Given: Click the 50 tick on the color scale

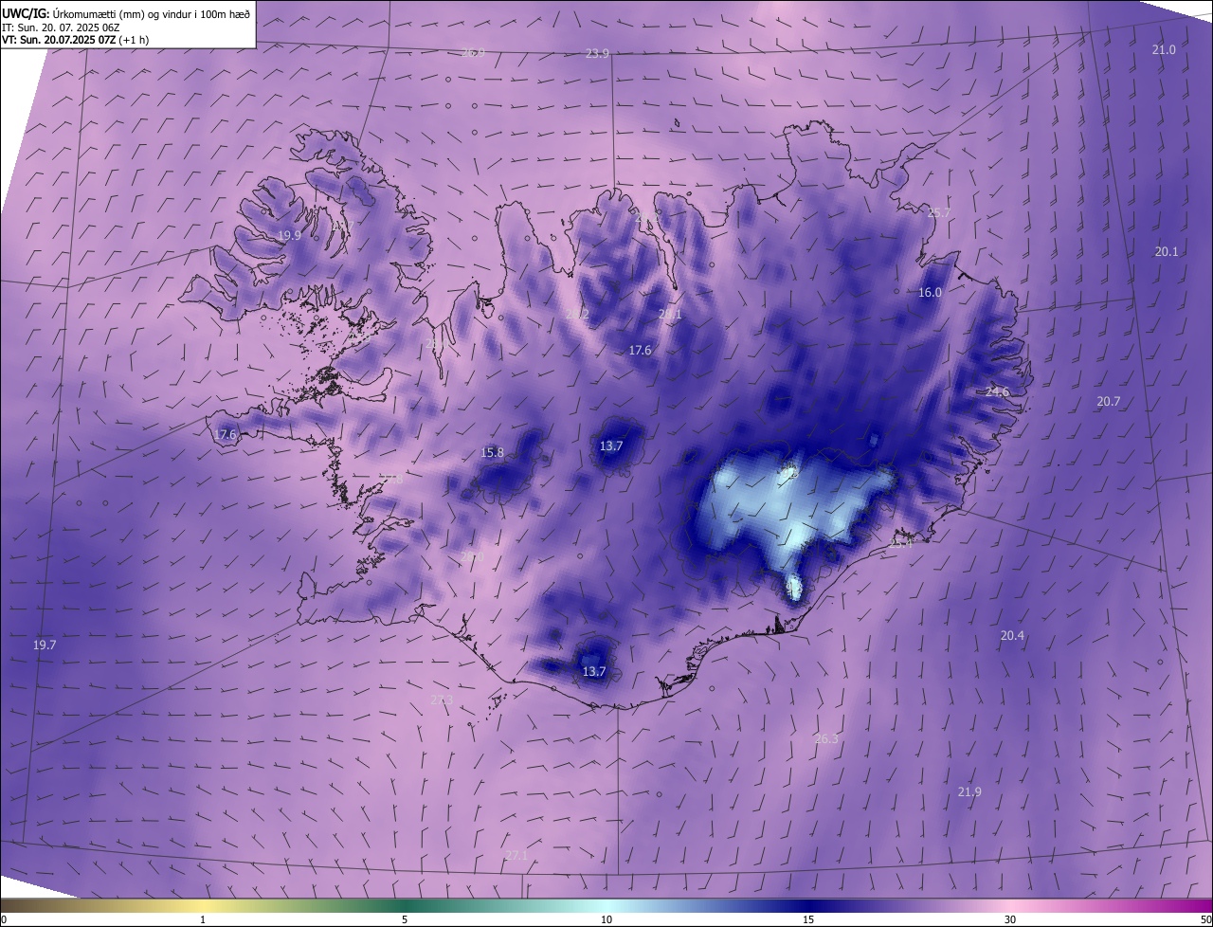Looking at the screenshot, I should pyautogui.click(x=1205, y=919).
